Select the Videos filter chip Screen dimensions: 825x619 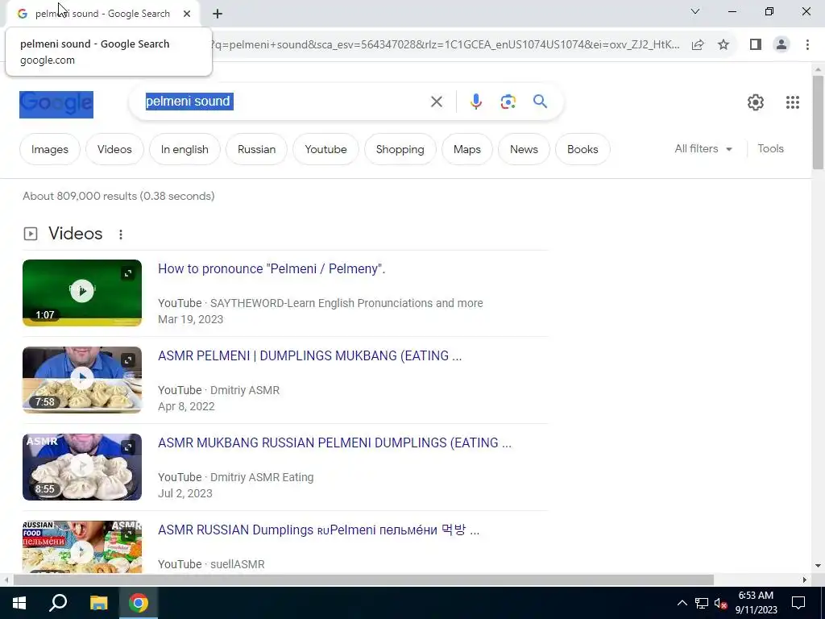coord(114,149)
